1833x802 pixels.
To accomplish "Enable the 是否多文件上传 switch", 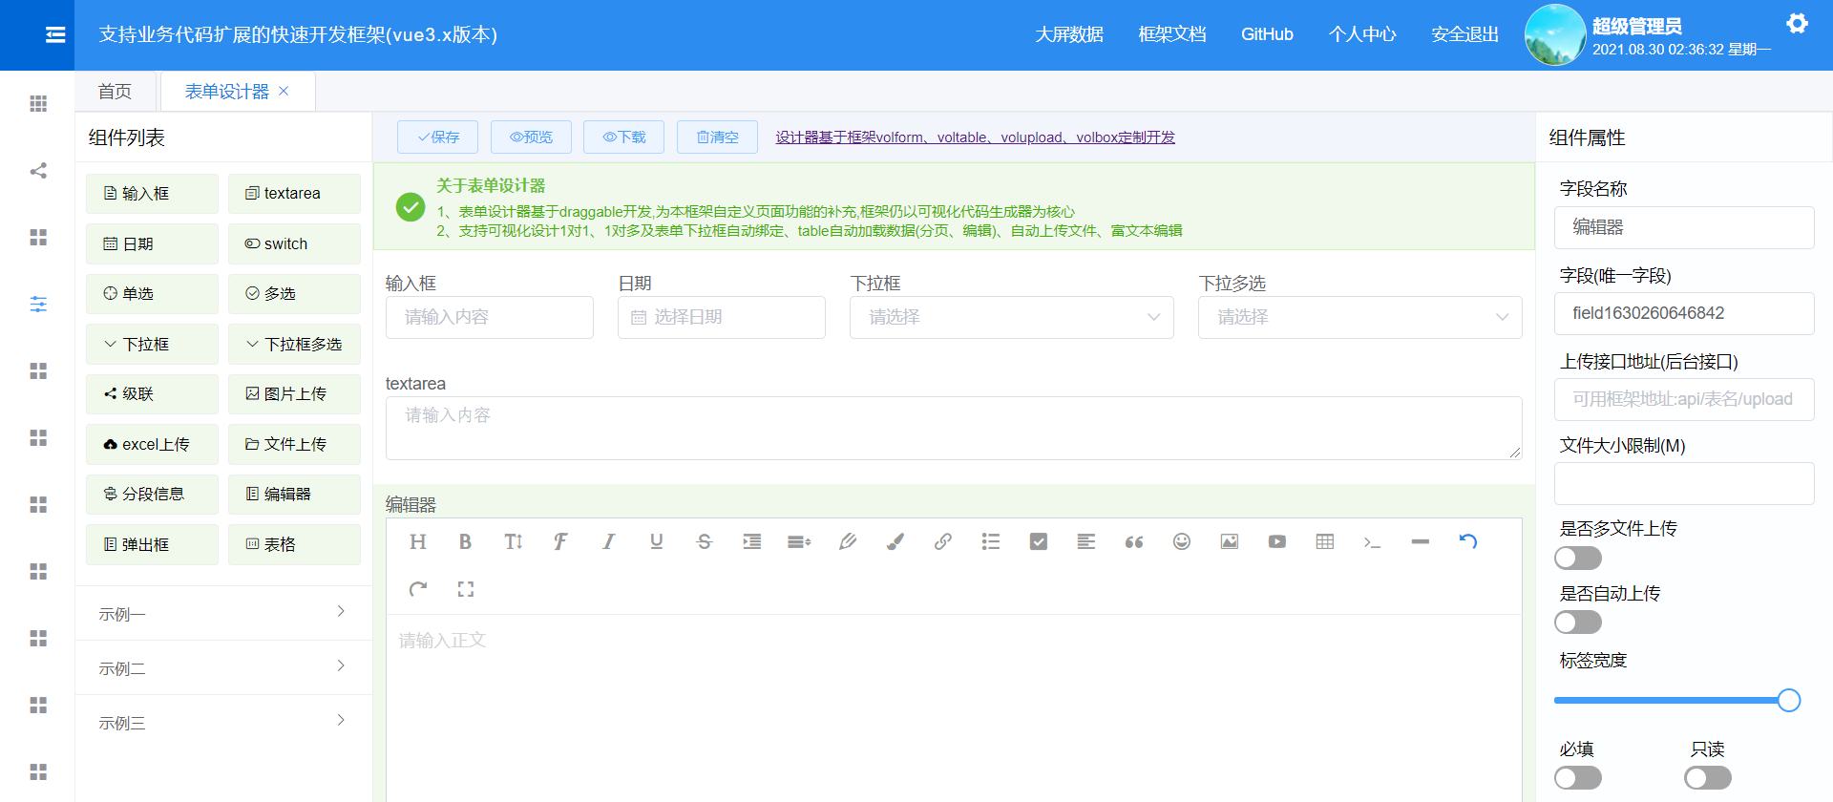I will click(1577, 558).
